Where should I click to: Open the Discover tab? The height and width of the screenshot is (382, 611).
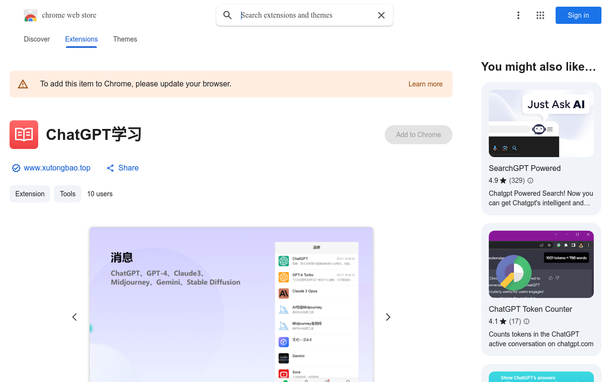click(36, 39)
